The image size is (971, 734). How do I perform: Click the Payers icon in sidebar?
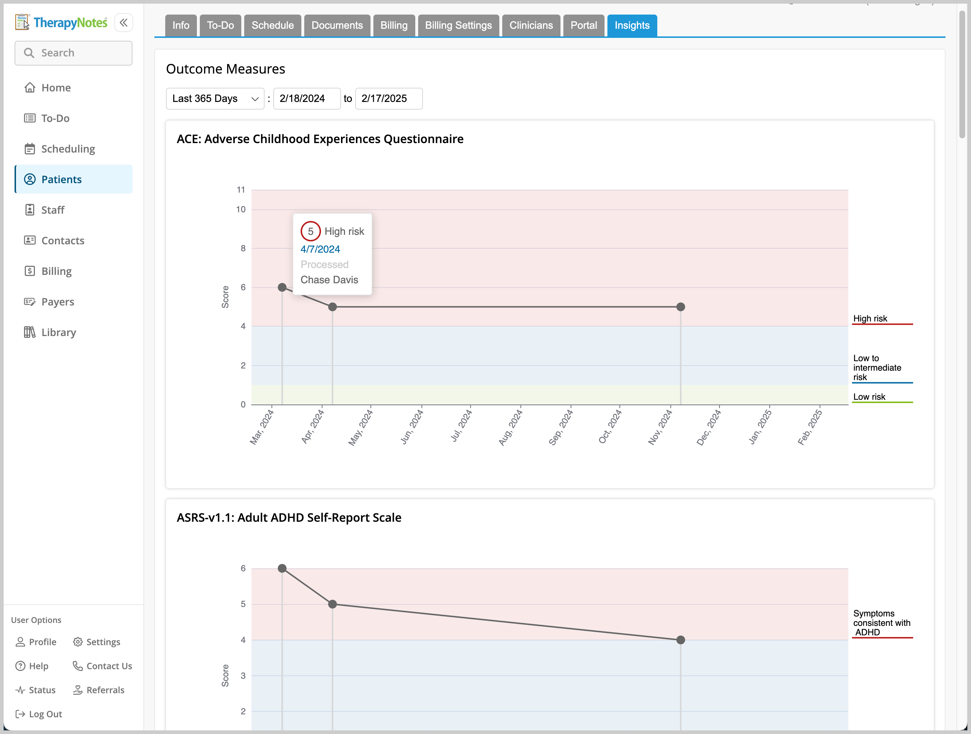tap(29, 302)
